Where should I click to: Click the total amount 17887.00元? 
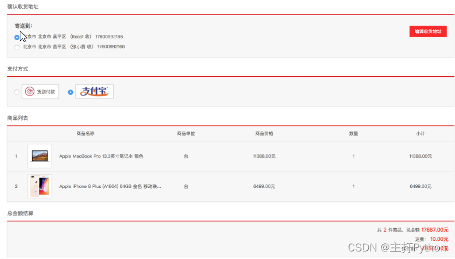tap(435, 230)
